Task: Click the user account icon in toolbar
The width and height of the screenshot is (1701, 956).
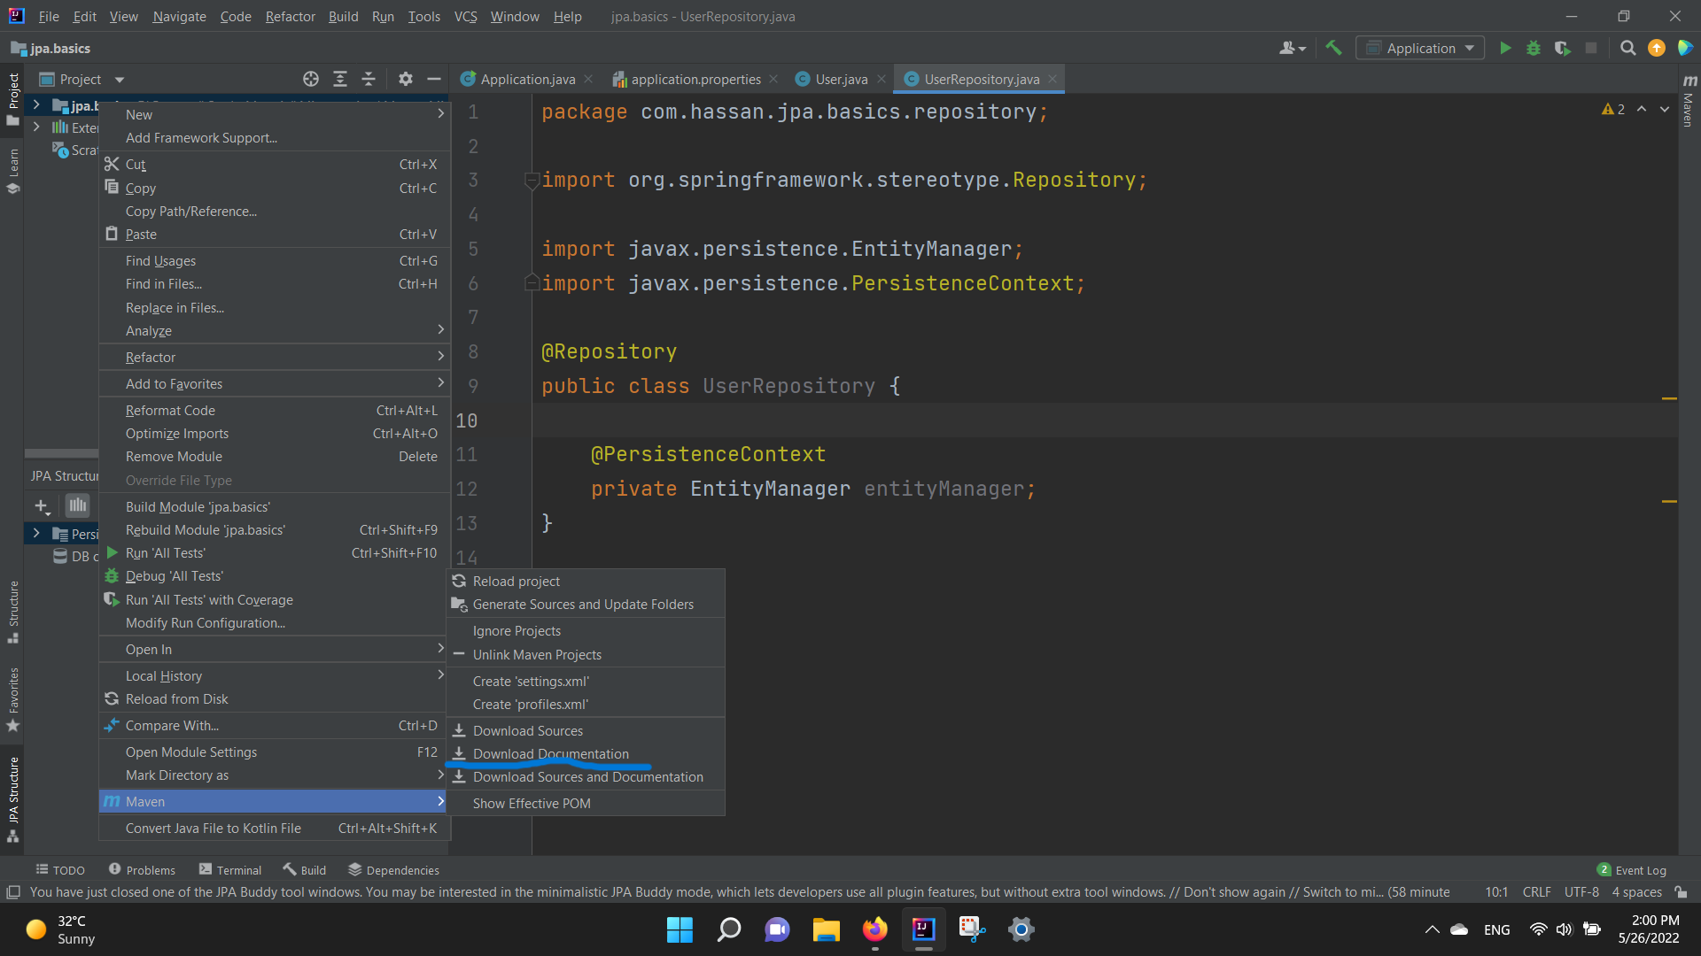Action: point(1293,49)
